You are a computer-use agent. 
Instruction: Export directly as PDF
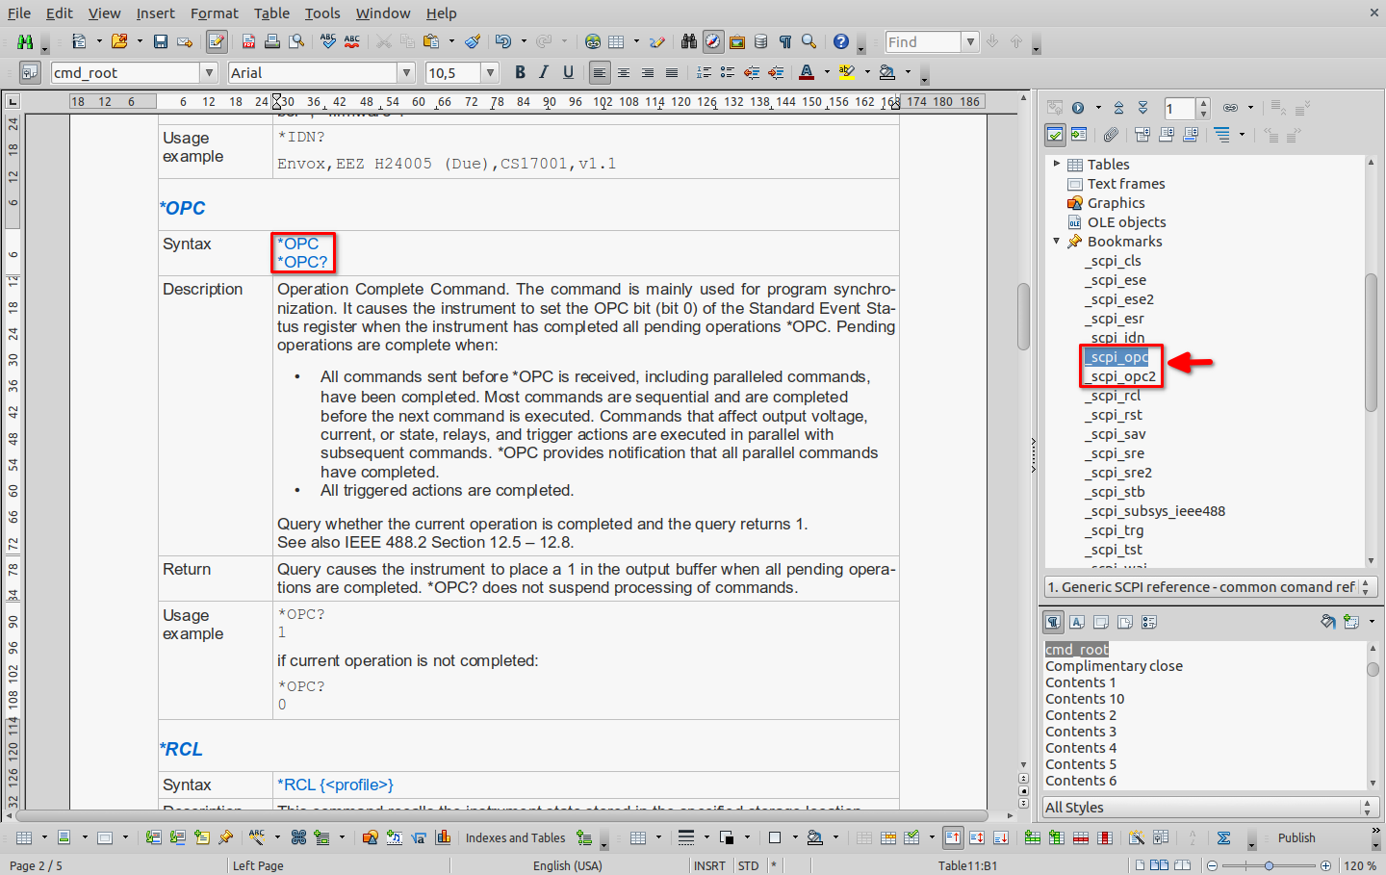tap(248, 41)
